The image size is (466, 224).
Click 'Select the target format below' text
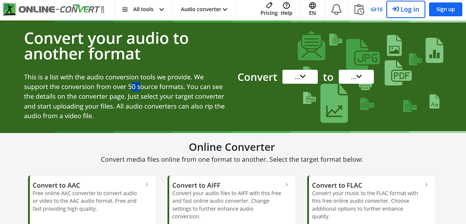317,159
